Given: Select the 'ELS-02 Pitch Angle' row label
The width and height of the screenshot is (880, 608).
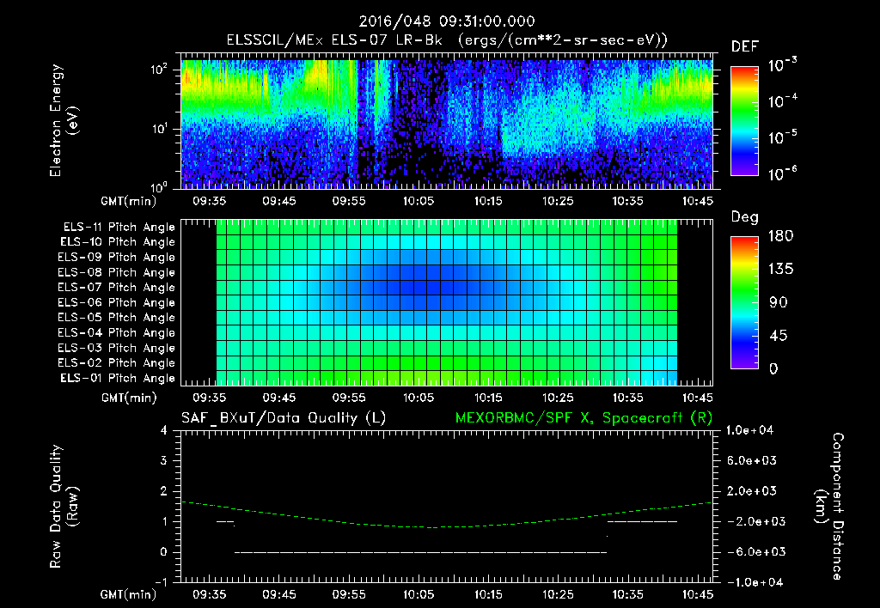Looking at the screenshot, I should (116, 363).
